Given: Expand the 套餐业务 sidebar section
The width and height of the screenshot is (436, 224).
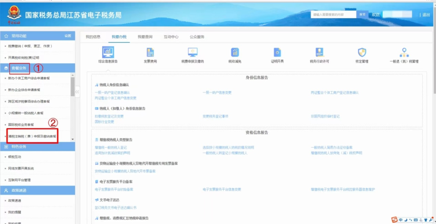Looking at the screenshot, I should click(x=19, y=68).
